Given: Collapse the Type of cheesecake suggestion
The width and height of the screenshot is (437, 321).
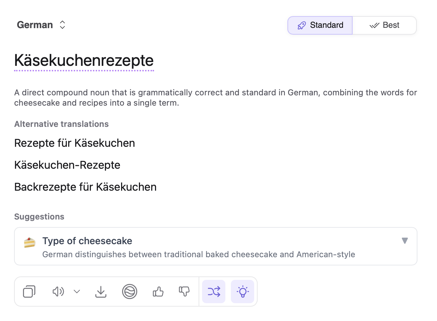Looking at the screenshot, I should click(x=405, y=241).
